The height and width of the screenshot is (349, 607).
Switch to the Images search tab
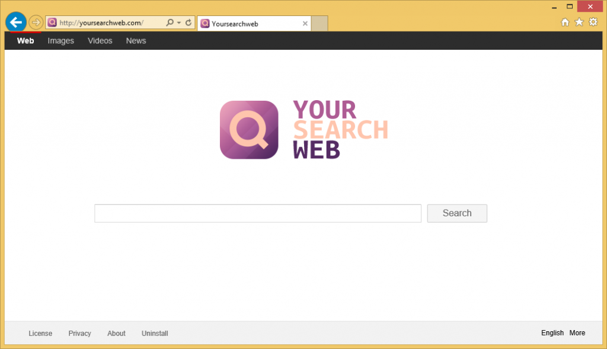[x=61, y=41]
